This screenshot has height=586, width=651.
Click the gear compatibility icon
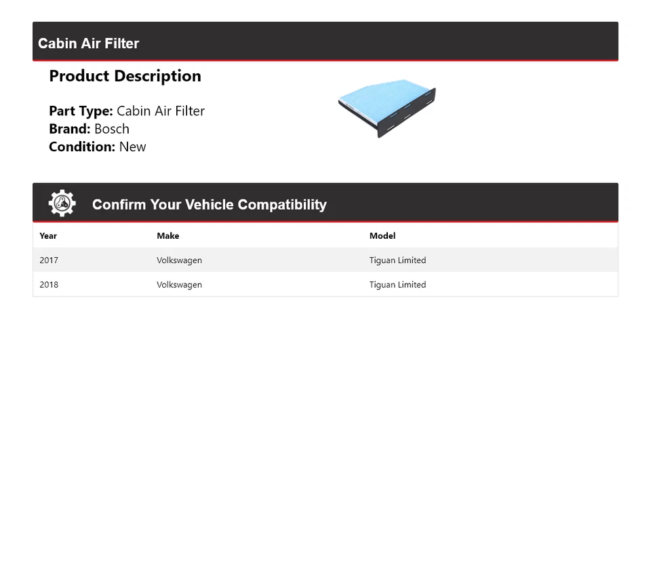62,203
